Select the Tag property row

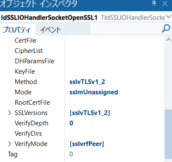click(82, 154)
